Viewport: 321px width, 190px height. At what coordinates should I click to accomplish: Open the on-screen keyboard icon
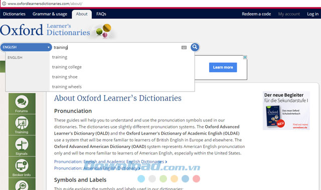[x=184, y=47]
